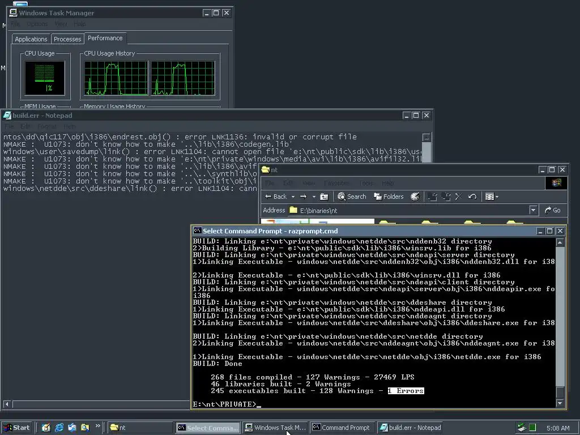This screenshot has width=580, height=435.
Task: Switch to the Applications tab
Action: 31,39
